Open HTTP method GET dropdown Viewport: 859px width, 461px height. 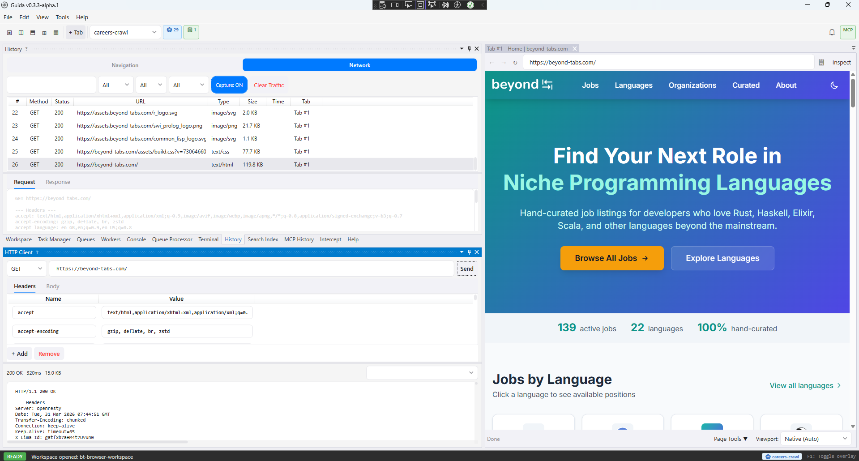pyautogui.click(x=27, y=269)
